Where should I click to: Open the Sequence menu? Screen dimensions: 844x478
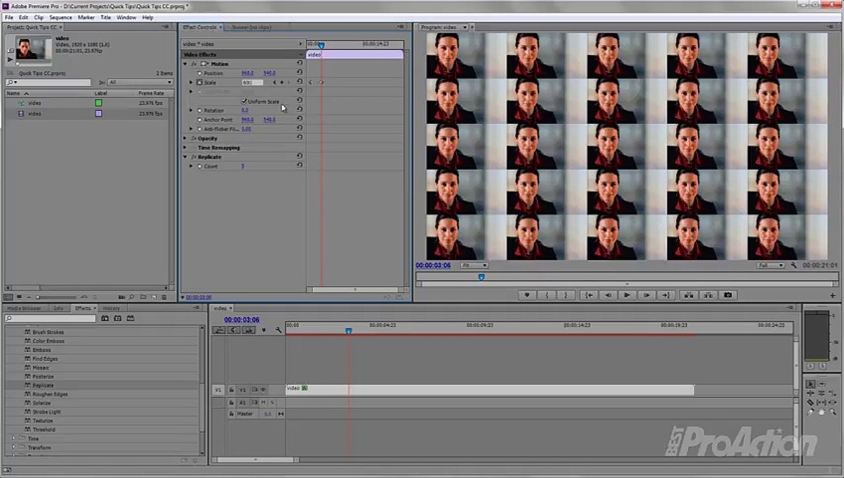[x=60, y=17]
